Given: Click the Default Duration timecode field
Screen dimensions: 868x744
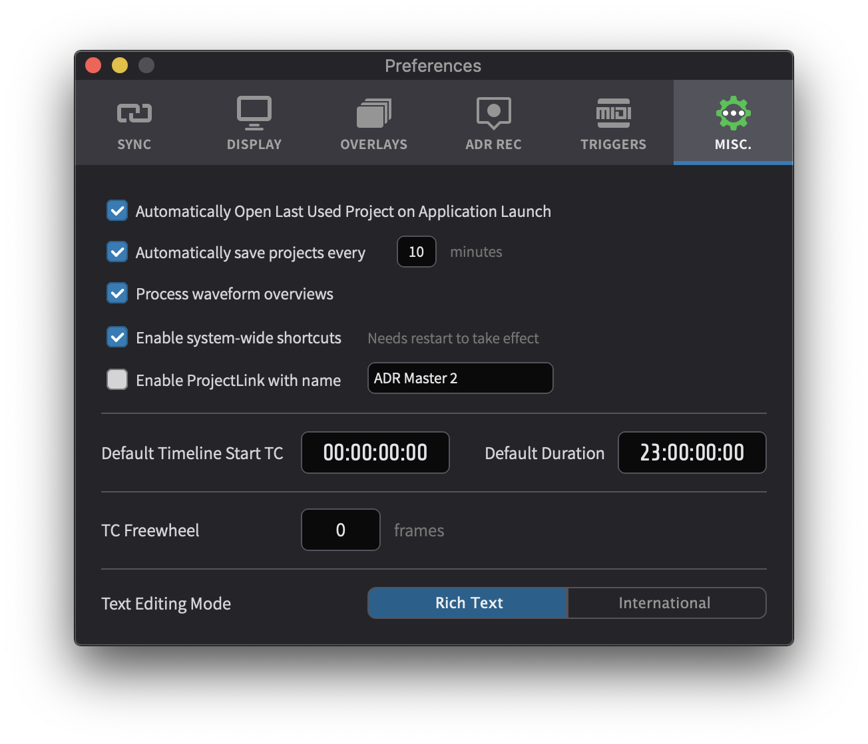Looking at the screenshot, I should [x=692, y=453].
